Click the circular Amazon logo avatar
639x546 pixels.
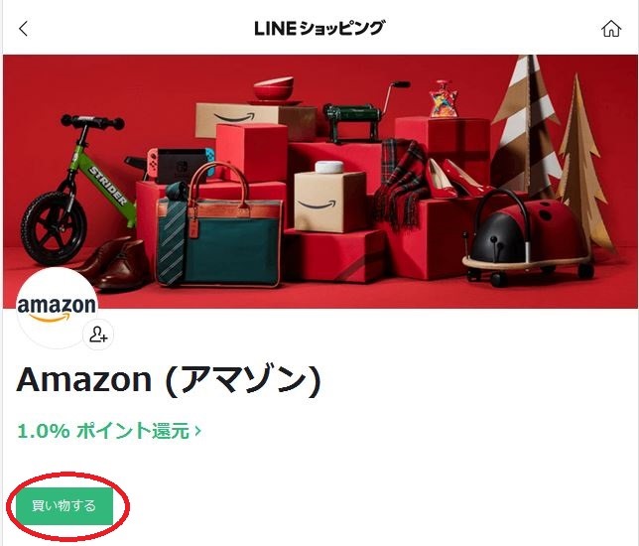[x=57, y=309]
